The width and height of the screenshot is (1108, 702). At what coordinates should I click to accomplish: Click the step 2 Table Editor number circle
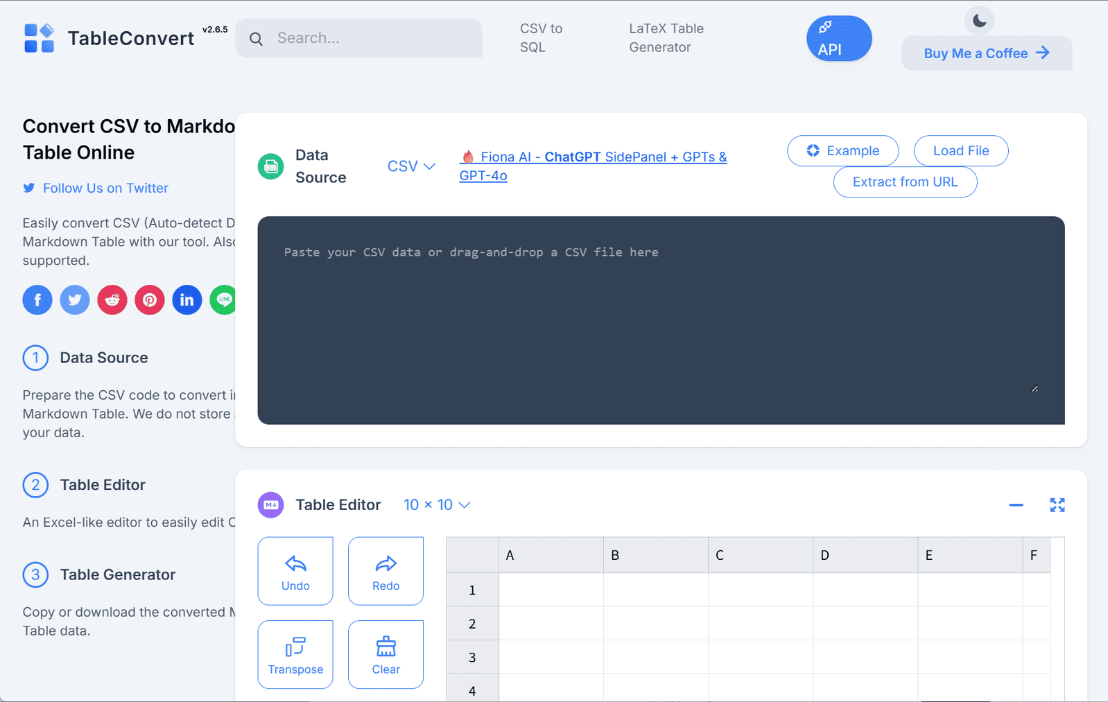coord(35,485)
